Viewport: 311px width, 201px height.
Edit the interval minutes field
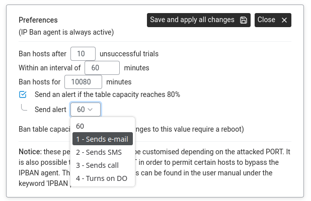pyautogui.click(x=102, y=68)
